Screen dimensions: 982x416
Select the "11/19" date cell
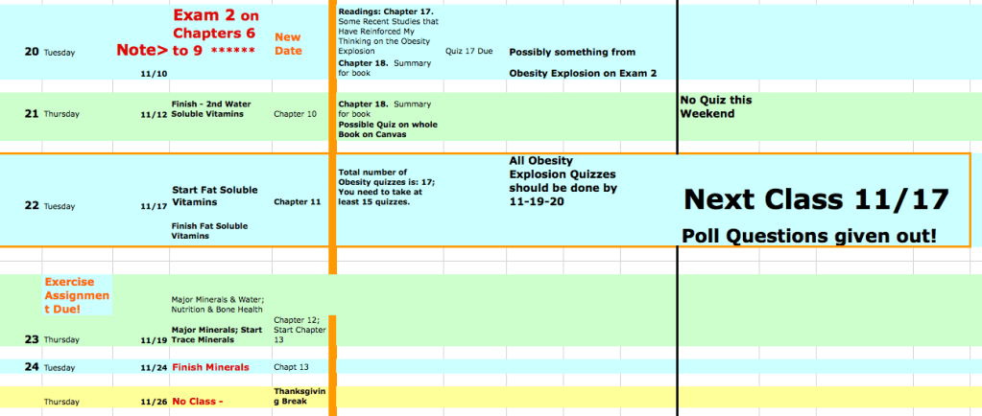point(153,340)
